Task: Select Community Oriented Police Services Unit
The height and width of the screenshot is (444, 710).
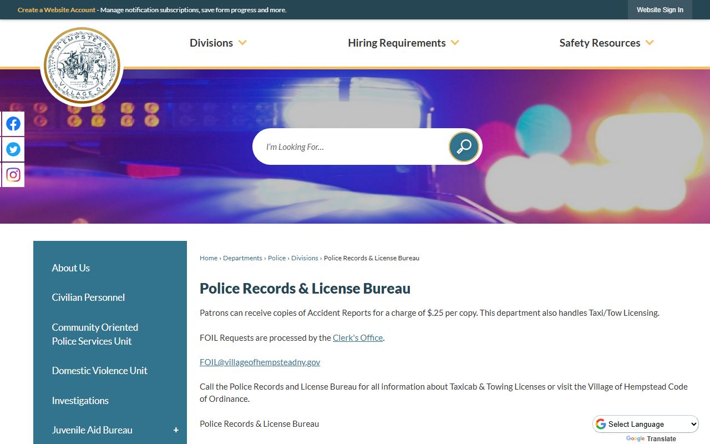Action: [x=95, y=334]
